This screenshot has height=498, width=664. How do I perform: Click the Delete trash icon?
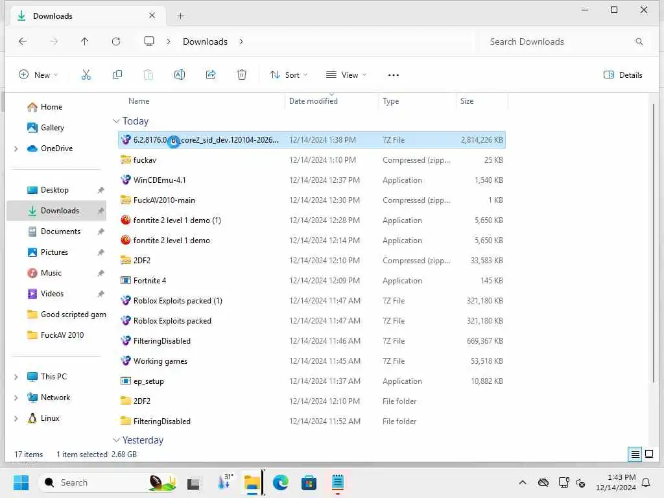click(242, 75)
